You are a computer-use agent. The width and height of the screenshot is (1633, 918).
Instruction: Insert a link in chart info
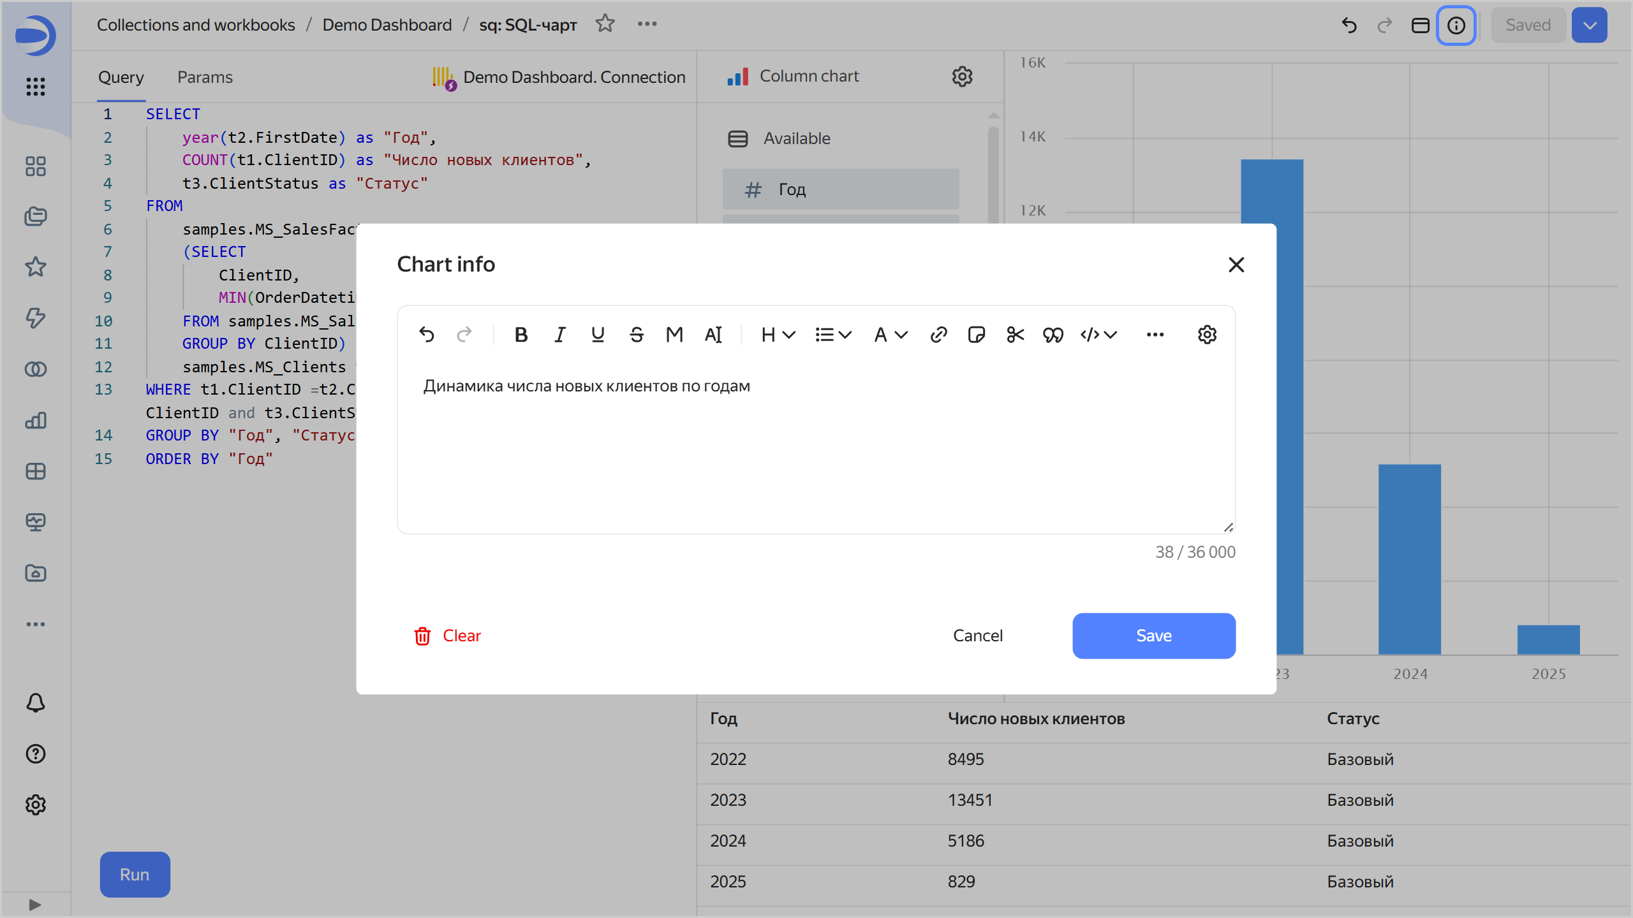point(938,335)
